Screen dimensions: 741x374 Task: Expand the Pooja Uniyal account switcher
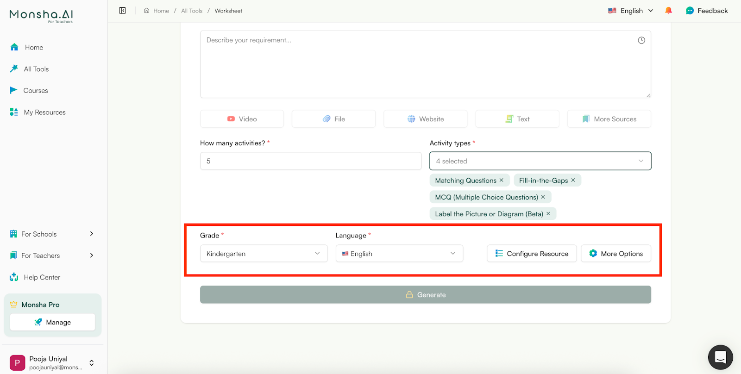pos(92,363)
